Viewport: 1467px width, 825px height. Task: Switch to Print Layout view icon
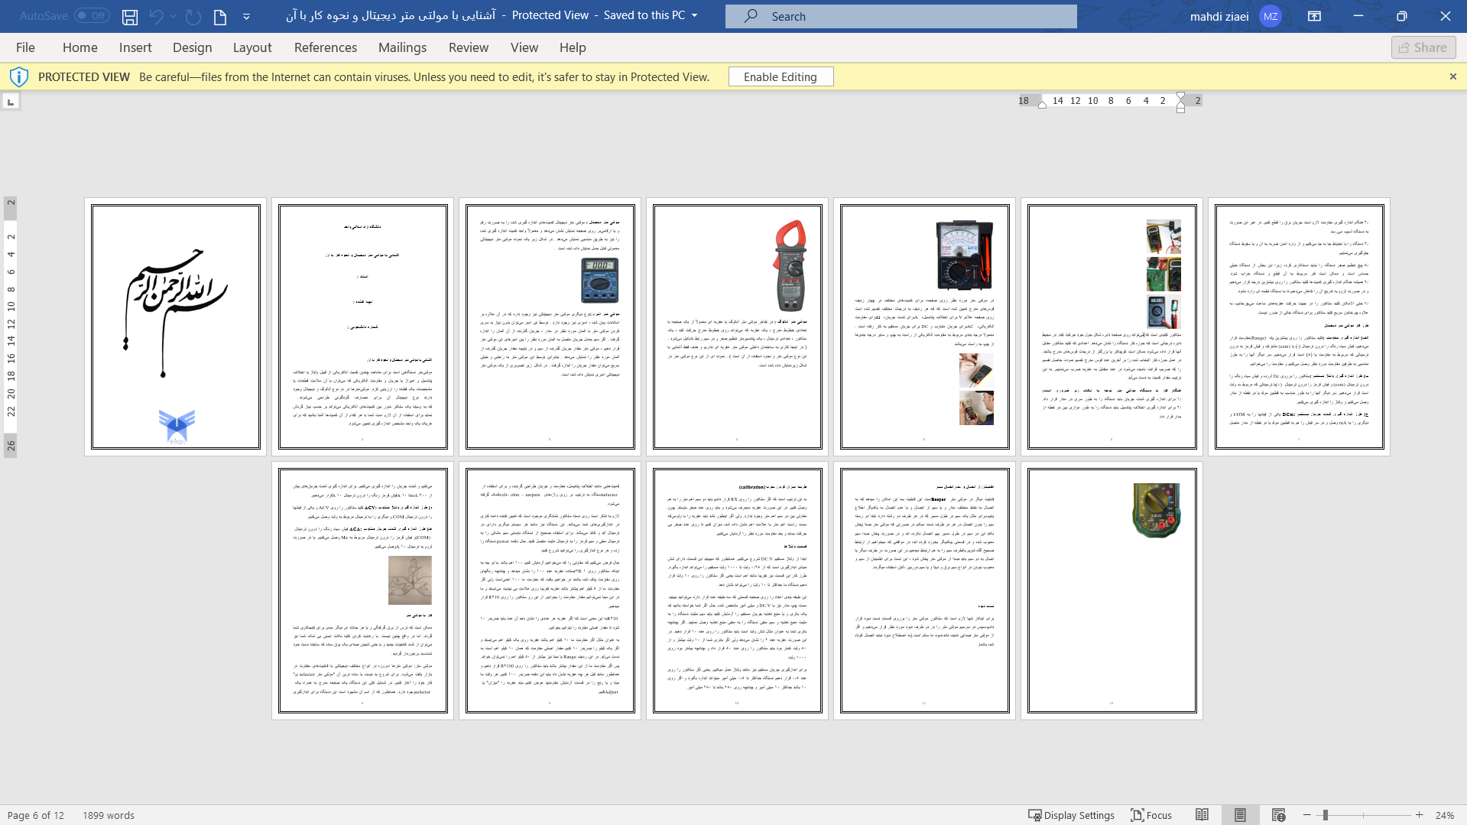1240,815
